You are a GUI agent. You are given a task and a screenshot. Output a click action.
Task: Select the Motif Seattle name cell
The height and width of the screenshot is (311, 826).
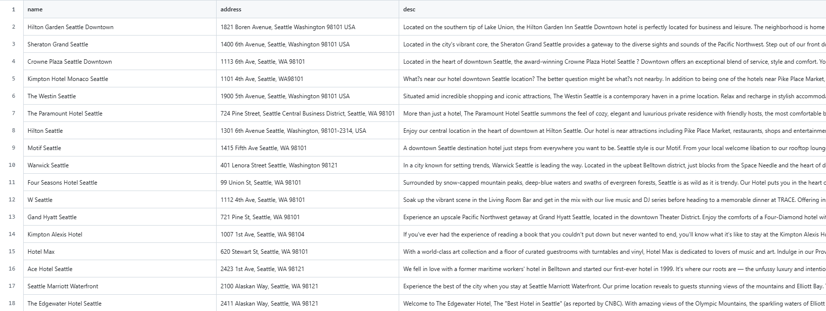[x=120, y=148]
